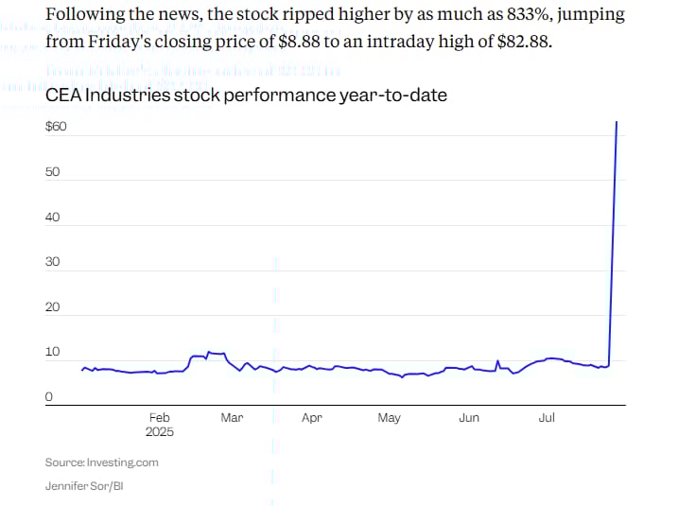Screen dimensions: 678x506
Task: Click the 30 y-axis label
Action: 52,262
